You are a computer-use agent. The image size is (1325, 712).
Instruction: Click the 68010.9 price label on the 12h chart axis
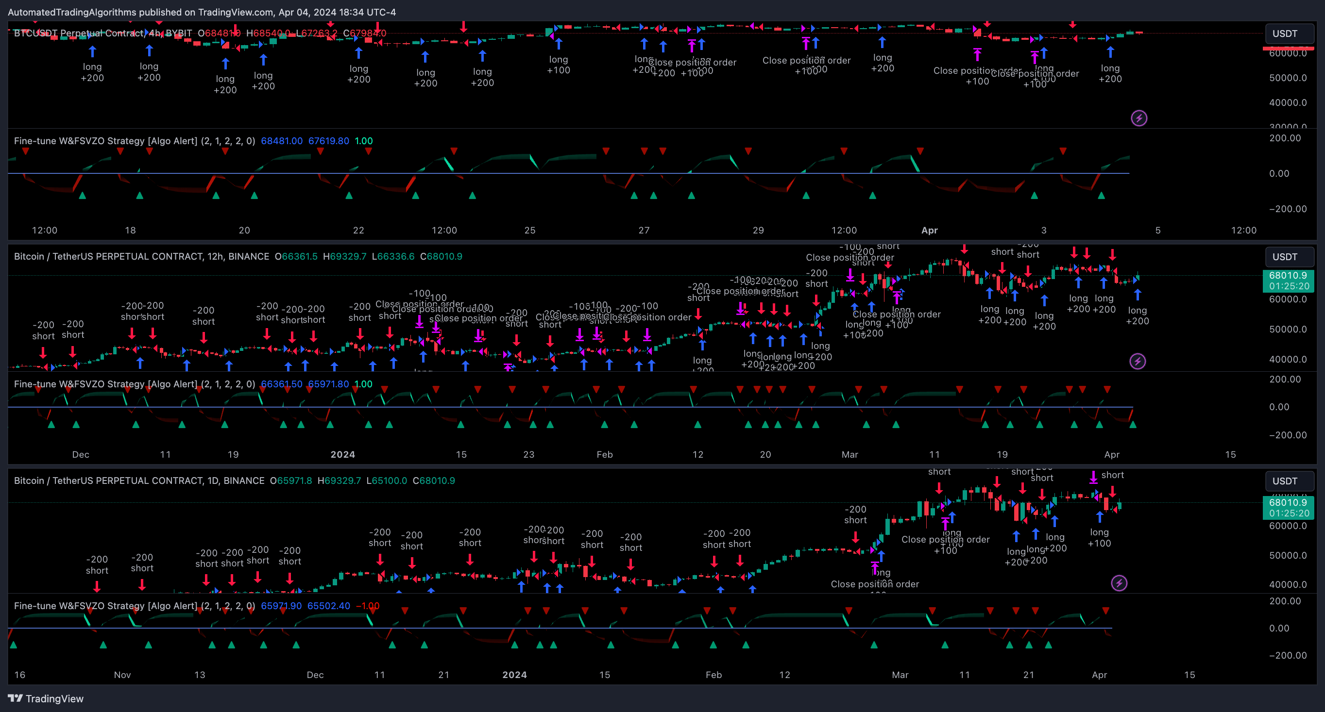tap(1288, 276)
